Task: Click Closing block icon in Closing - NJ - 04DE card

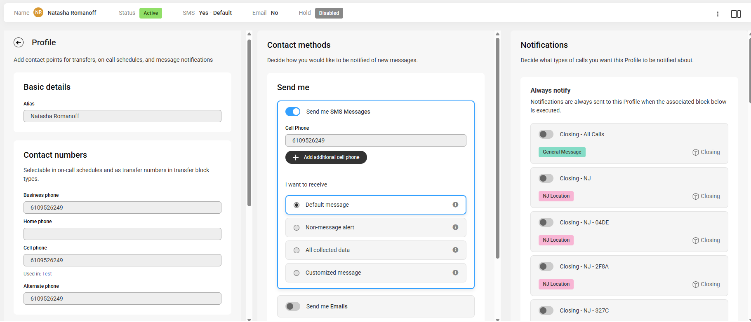Action: [695, 240]
